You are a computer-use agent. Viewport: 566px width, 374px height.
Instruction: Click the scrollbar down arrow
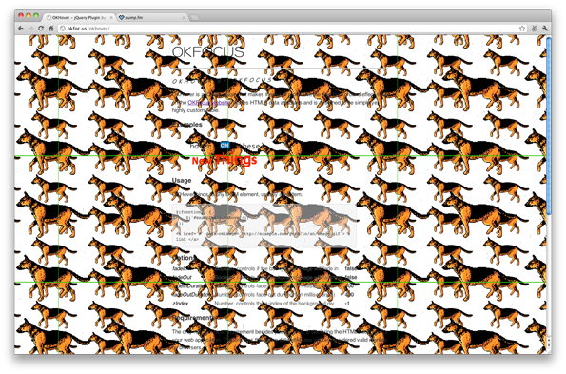click(549, 345)
